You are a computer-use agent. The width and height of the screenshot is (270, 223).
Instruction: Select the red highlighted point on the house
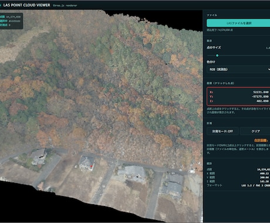pos(91,166)
